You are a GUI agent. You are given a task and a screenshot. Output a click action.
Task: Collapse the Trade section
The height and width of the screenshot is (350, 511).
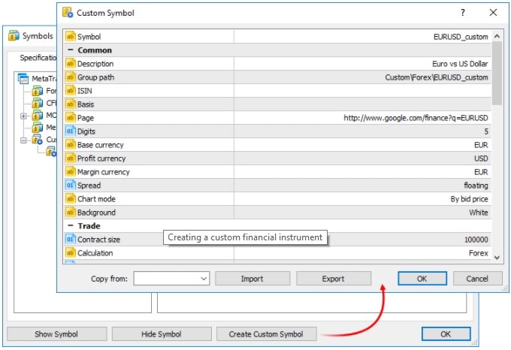coord(71,225)
